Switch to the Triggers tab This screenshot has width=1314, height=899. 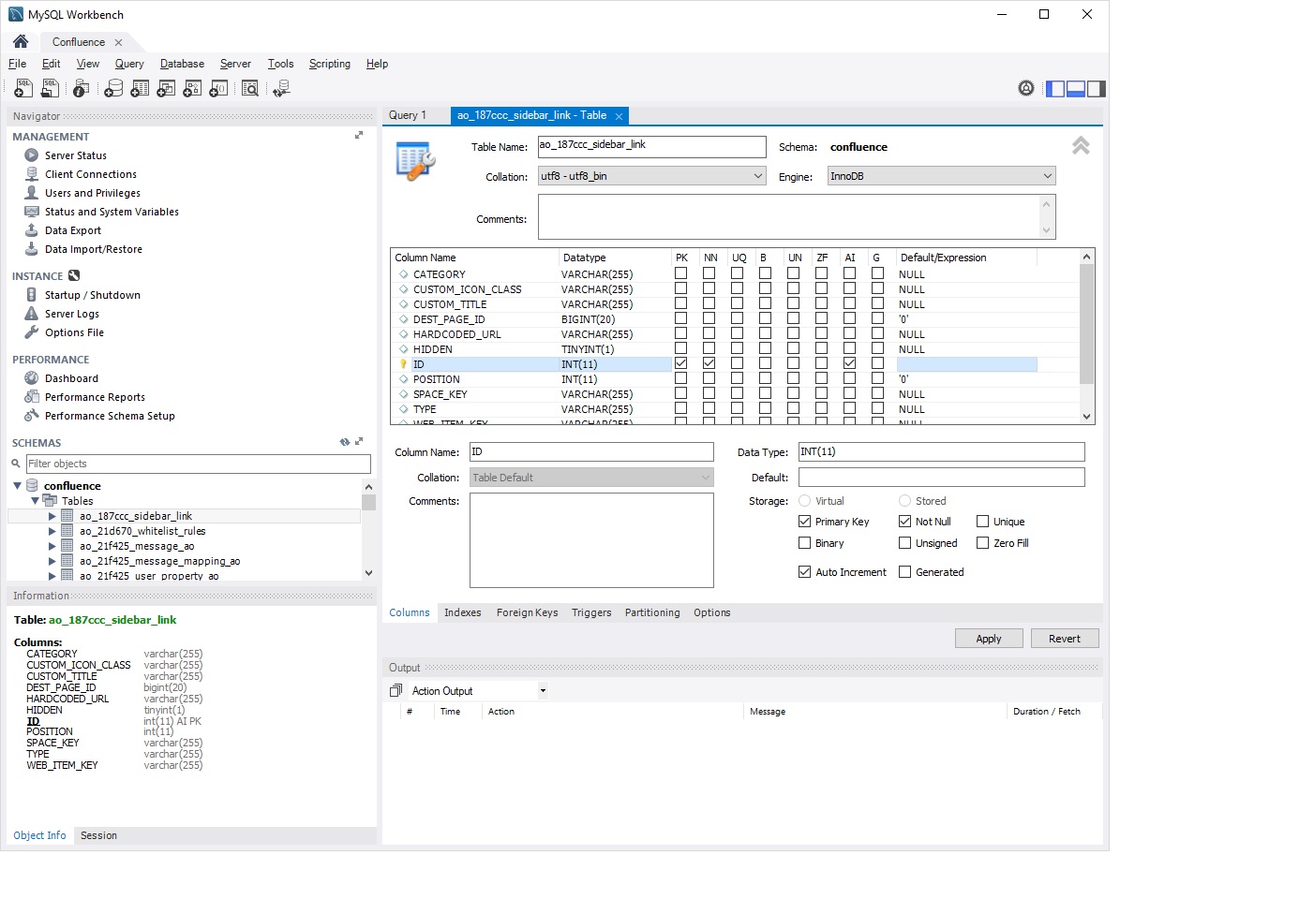[x=591, y=612]
